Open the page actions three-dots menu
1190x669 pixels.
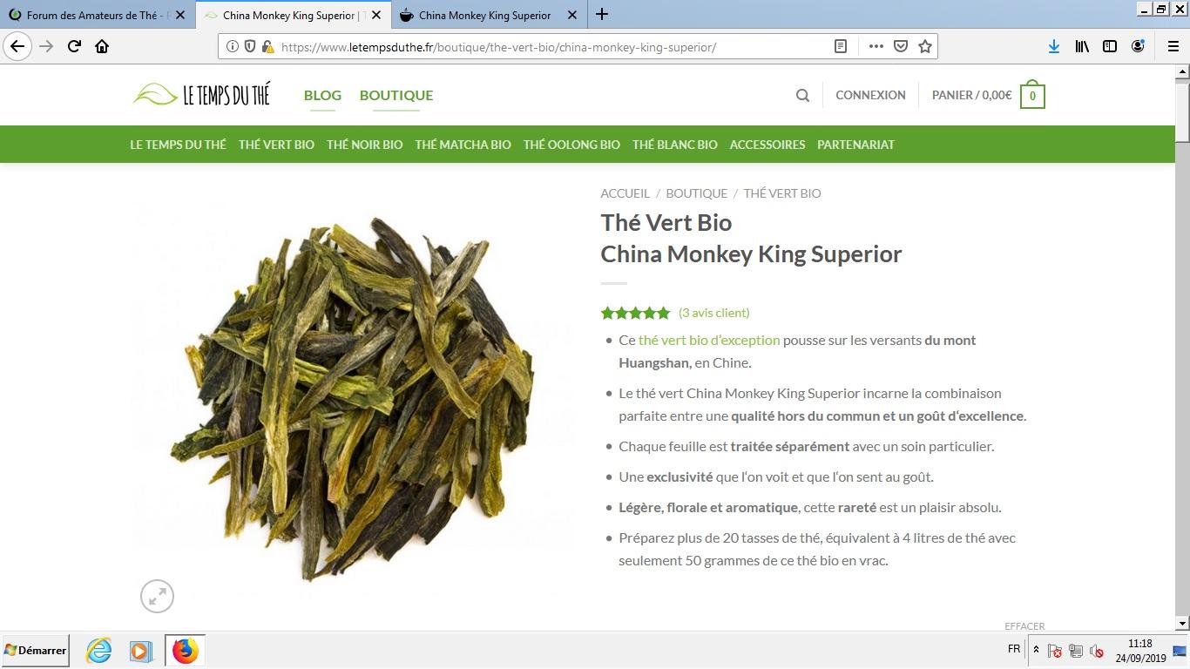[x=876, y=46]
